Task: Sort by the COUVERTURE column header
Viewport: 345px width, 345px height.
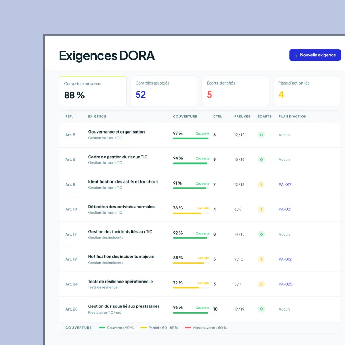Action: 185,116
